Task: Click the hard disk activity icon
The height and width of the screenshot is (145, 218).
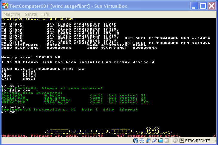Action: tap(136, 141)
